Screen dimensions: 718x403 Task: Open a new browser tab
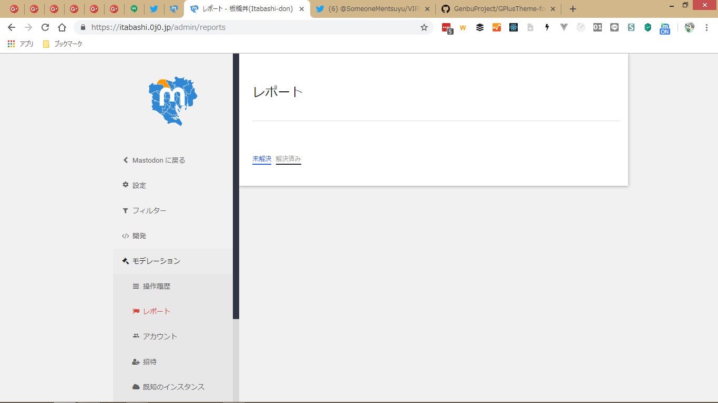(573, 9)
